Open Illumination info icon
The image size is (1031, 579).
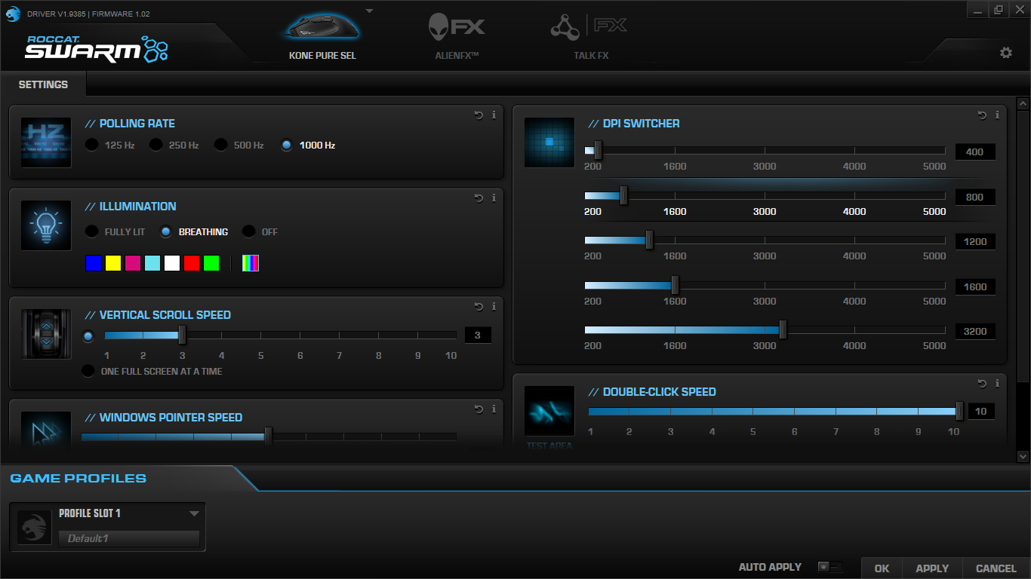494,198
